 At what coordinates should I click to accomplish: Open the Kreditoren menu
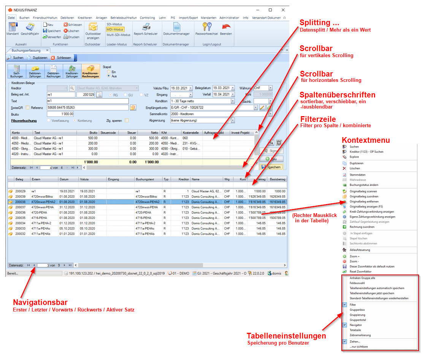point(85,18)
